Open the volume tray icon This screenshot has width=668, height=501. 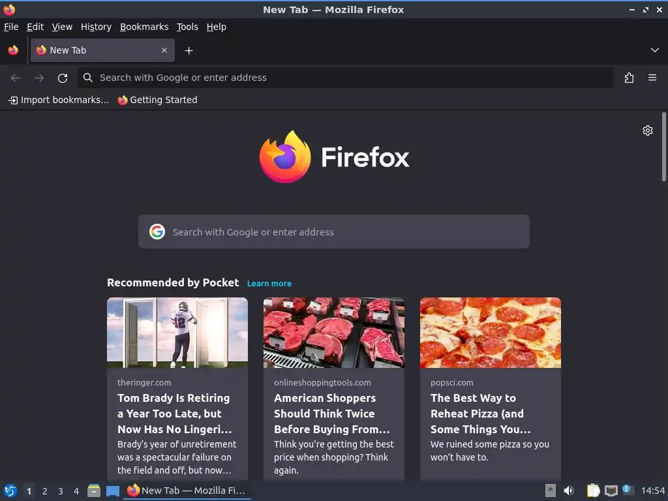569,491
